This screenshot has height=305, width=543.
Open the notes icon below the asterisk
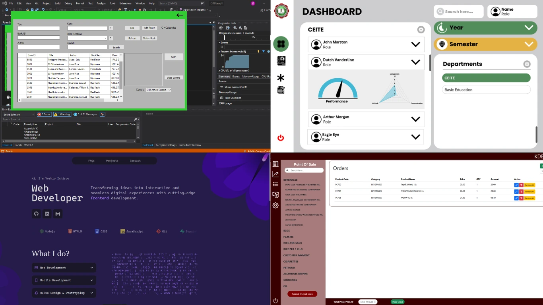281,90
